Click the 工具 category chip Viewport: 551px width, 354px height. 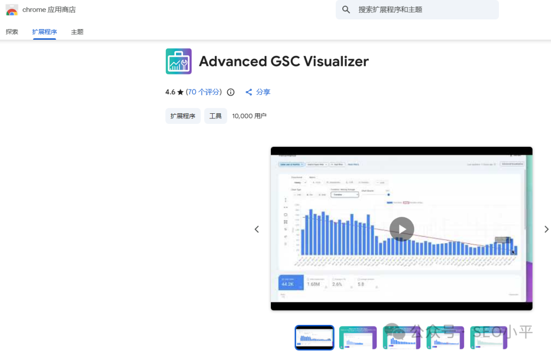[215, 116]
